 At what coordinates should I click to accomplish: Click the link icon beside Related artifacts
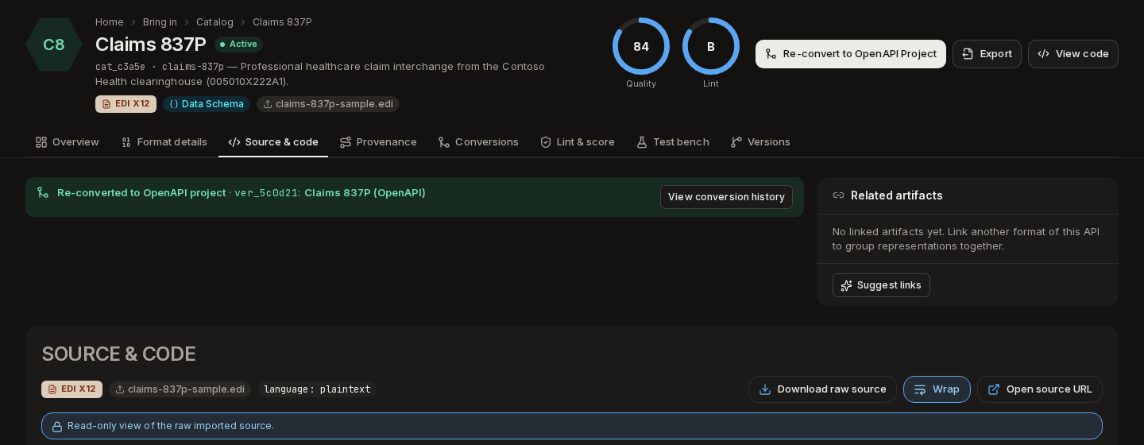click(838, 195)
